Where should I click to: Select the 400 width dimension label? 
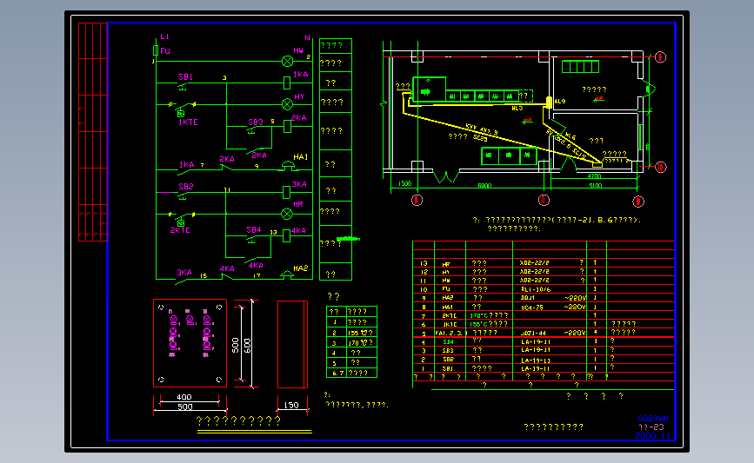pyautogui.click(x=184, y=397)
